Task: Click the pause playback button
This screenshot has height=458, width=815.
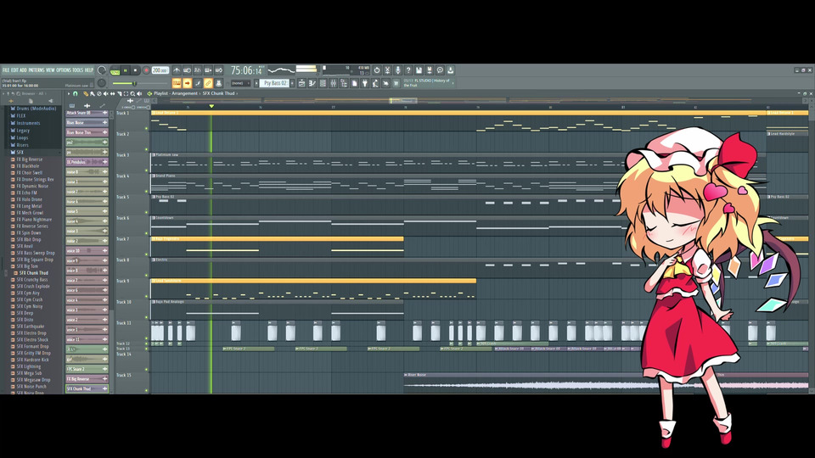Action: [125, 70]
